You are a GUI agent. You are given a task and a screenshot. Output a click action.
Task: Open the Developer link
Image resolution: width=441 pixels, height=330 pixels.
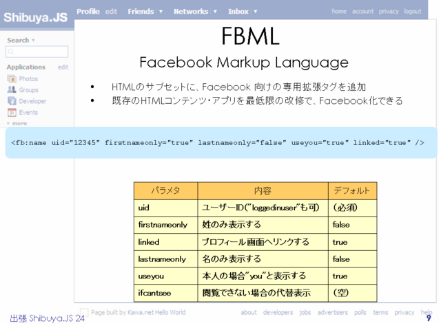32,101
